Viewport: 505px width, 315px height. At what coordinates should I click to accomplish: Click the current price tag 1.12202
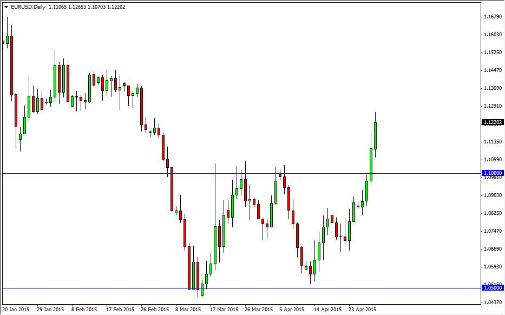click(x=491, y=122)
